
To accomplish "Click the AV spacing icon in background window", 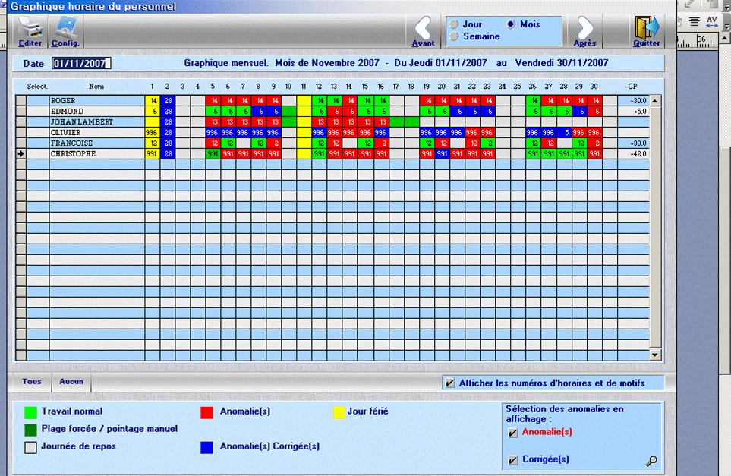I will [712, 21].
